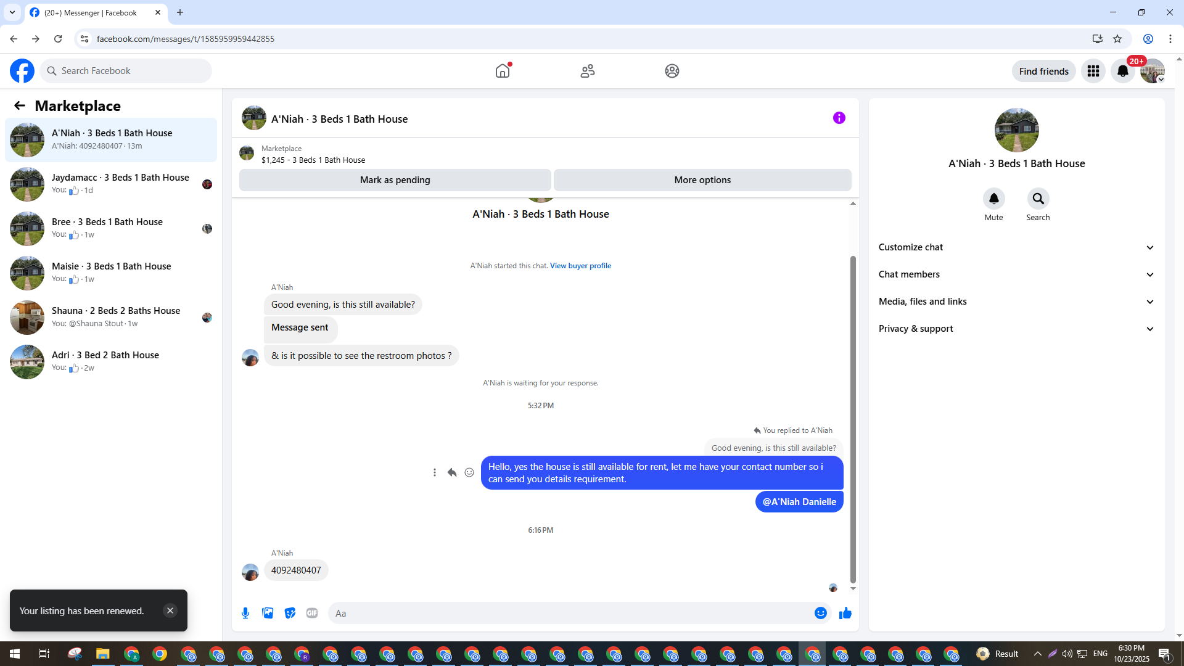This screenshot has width=1184, height=666.
Task: Click the voice clip microphone icon
Action: [x=245, y=613]
